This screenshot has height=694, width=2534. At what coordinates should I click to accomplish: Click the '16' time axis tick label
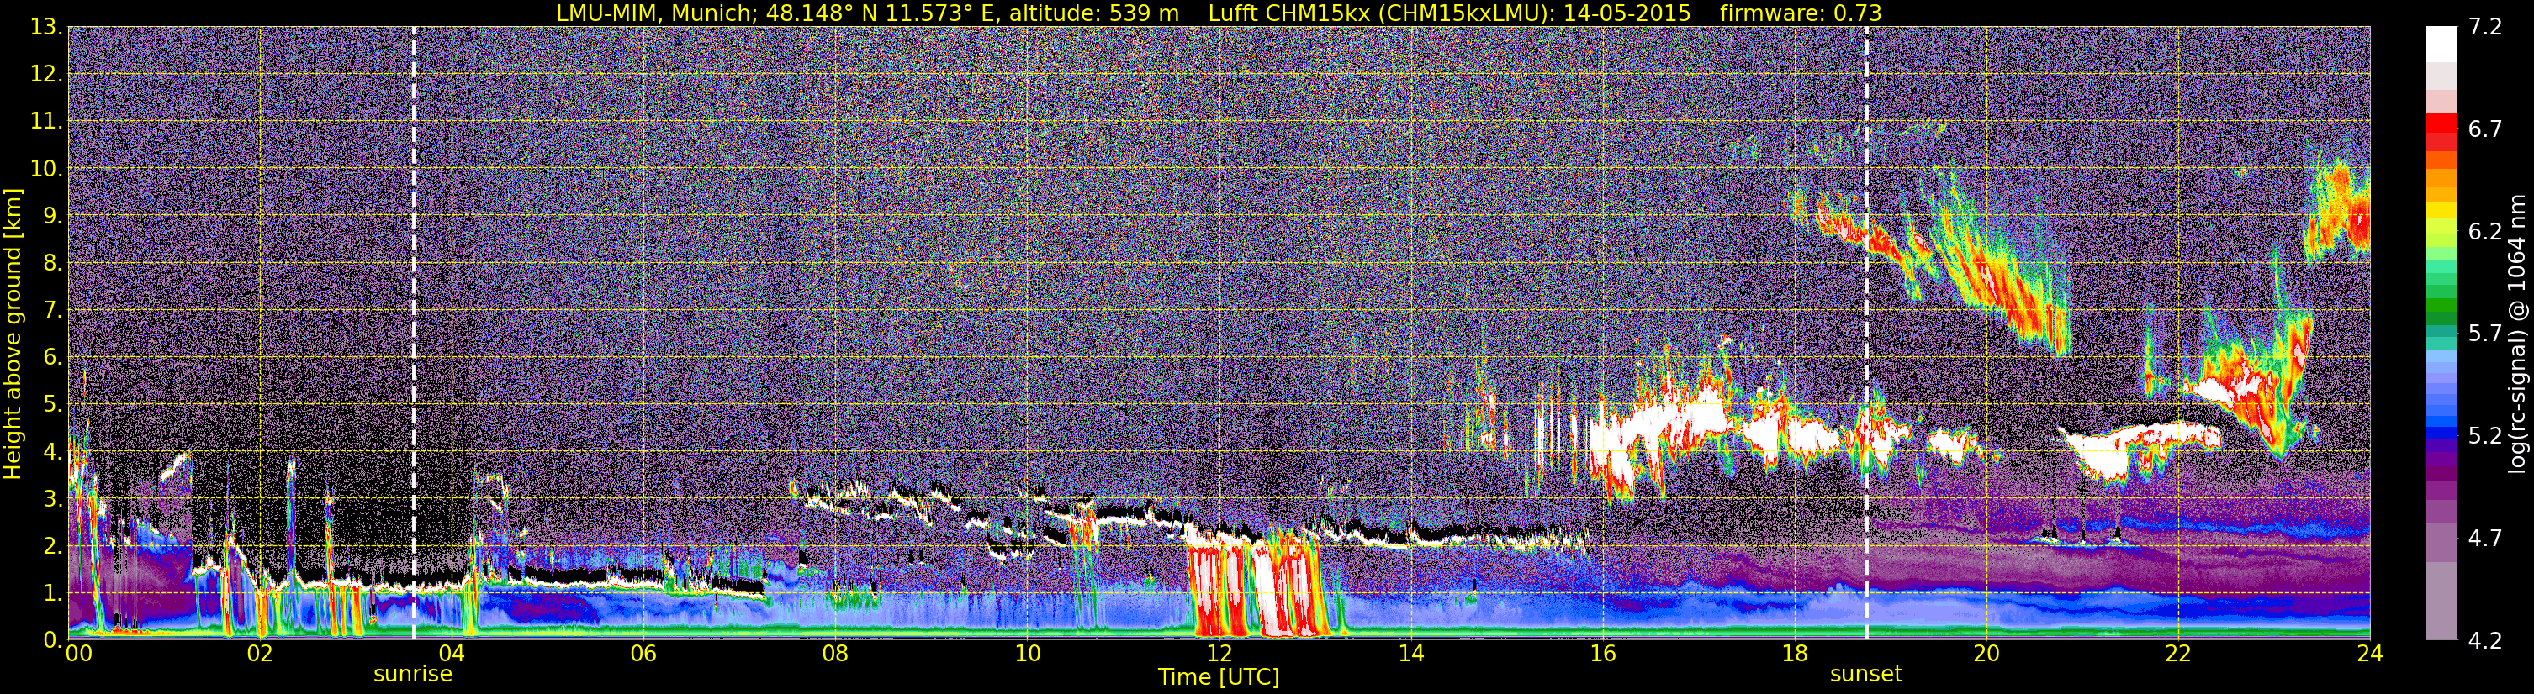point(1602,654)
